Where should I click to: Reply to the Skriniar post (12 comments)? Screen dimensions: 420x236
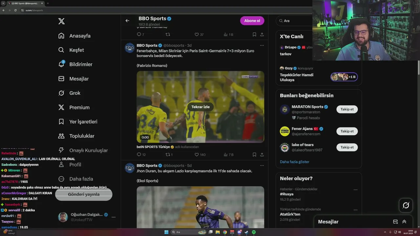point(141,155)
